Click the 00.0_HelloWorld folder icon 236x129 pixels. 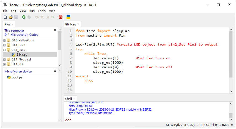[x=9, y=41]
